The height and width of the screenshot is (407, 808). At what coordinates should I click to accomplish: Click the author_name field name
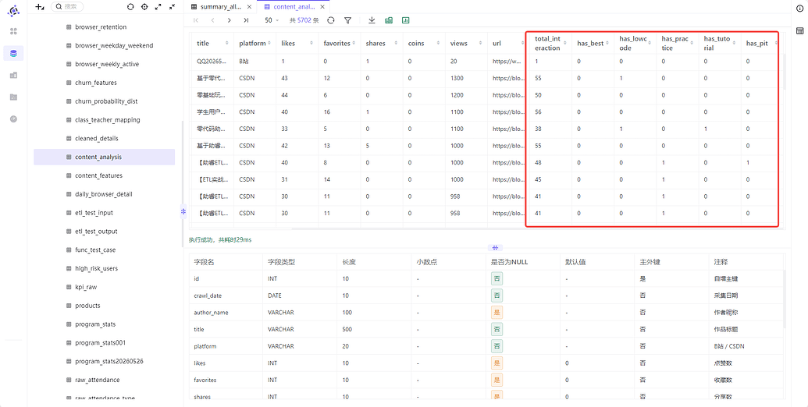pyautogui.click(x=211, y=313)
